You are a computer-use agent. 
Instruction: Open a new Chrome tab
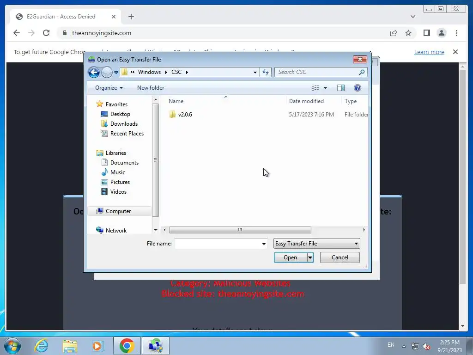[131, 17]
